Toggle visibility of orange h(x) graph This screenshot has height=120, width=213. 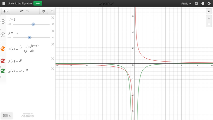3,49
